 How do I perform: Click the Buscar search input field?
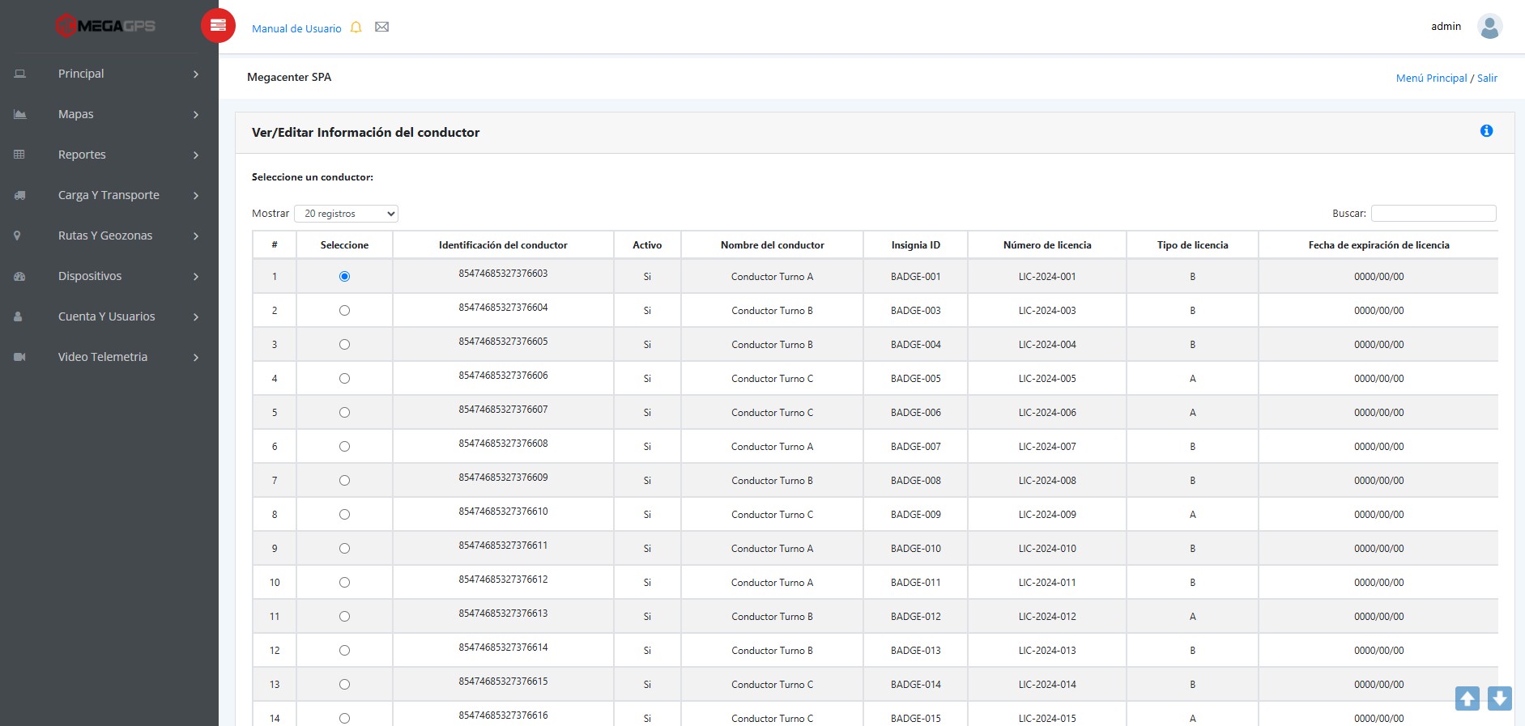pos(1433,214)
